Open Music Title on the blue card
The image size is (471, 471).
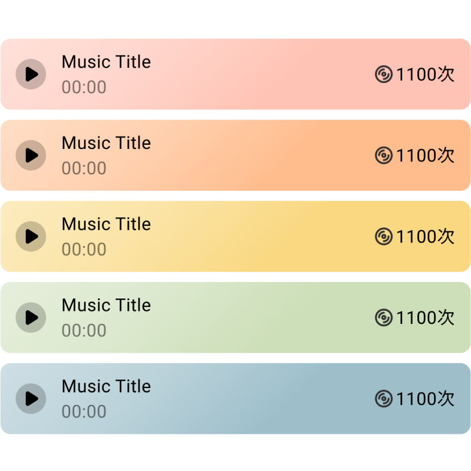tap(107, 386)
